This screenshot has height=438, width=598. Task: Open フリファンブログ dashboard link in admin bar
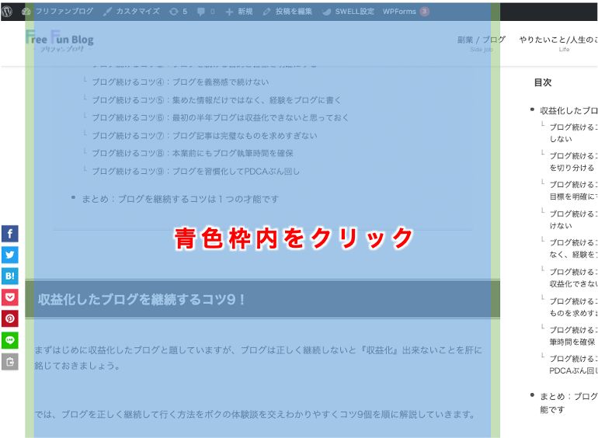pos(64,11)
